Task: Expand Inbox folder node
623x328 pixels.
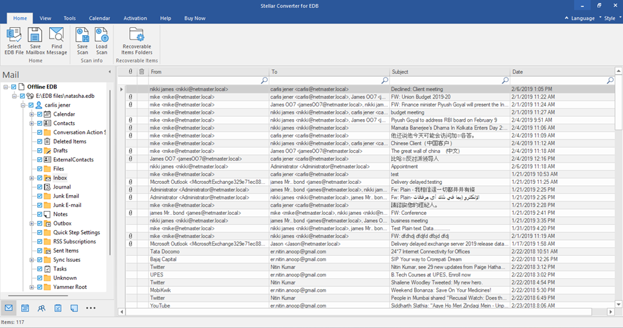Action: click(x=32, y=178)
